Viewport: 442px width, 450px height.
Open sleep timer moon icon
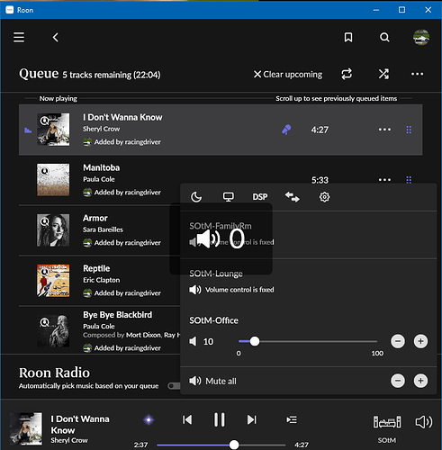[x=196, y=197]
